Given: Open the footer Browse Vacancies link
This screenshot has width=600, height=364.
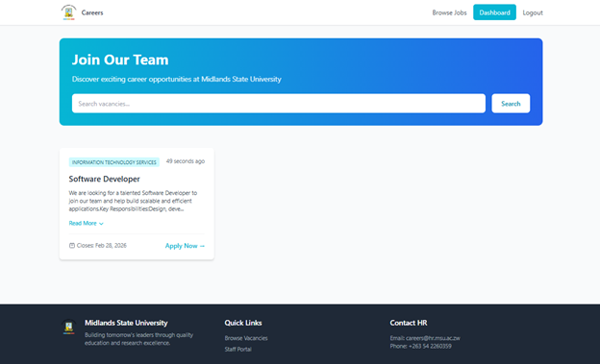Looking at the screenshot, I should tap(246, 338).
